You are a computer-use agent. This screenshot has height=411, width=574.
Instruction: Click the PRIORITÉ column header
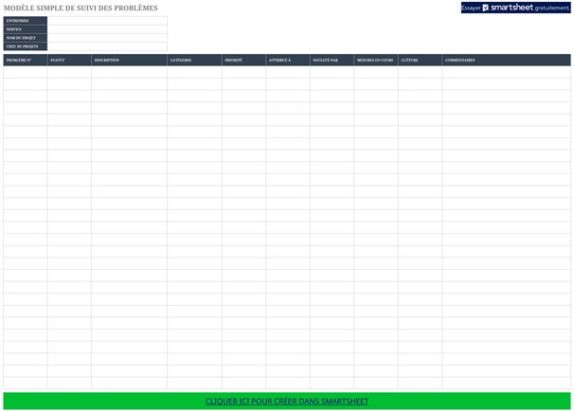pos(243,60)
